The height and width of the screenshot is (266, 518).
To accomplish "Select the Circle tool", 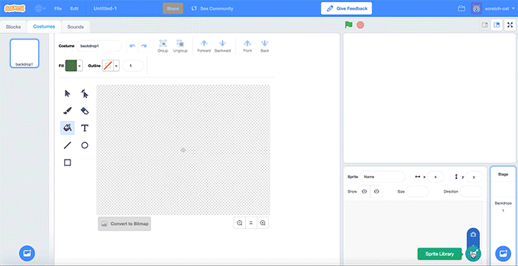I will point(85,145).
